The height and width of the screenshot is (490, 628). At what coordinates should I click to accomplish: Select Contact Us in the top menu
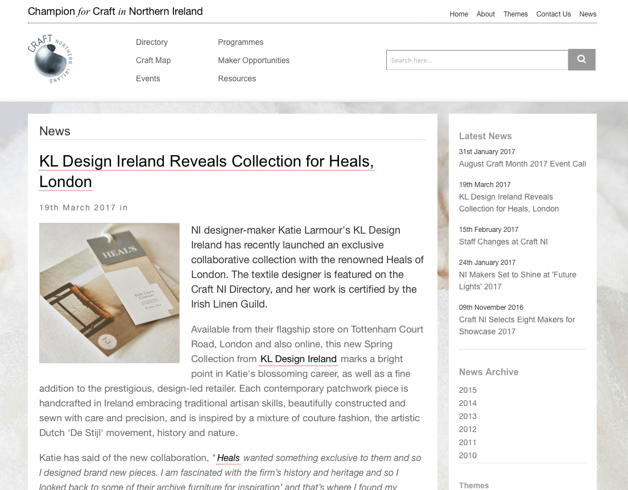coord(553,14)
